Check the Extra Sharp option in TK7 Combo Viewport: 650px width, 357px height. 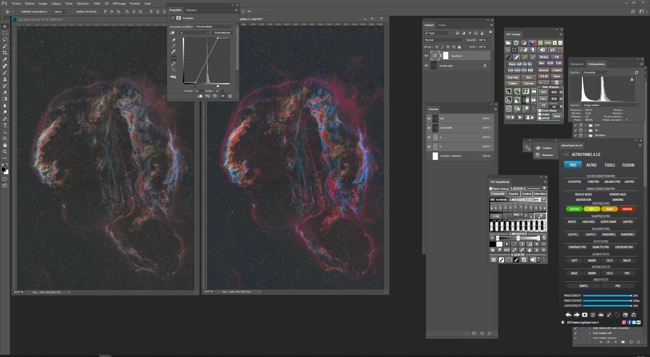point(539,110)
